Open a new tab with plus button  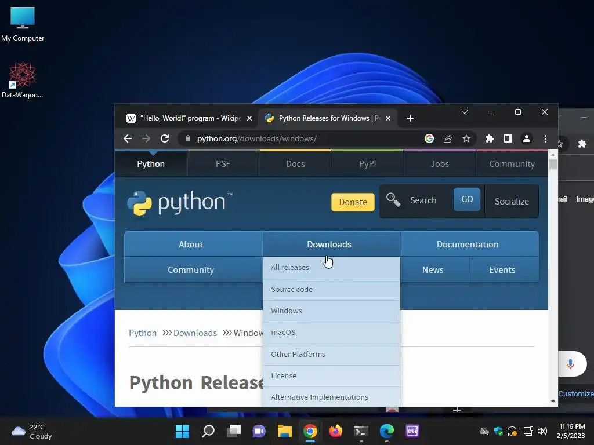410,118
